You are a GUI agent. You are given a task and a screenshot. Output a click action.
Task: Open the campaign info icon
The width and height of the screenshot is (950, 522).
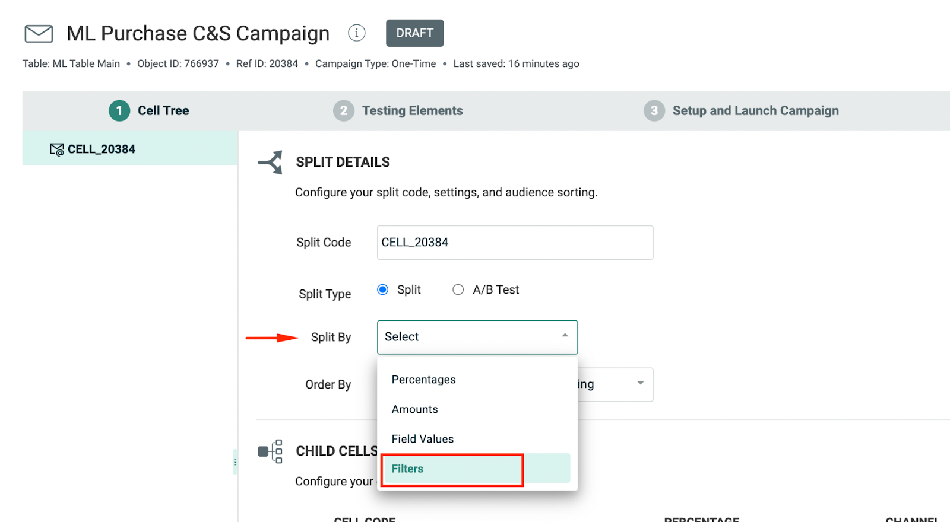pos(356,33)
